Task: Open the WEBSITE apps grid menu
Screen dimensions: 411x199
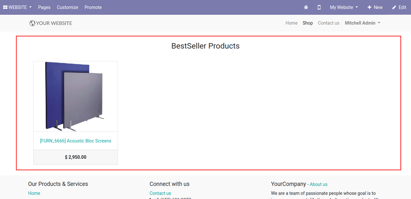Action: (18, 7)
